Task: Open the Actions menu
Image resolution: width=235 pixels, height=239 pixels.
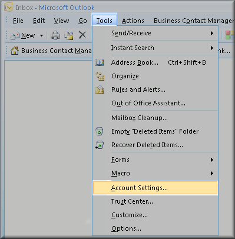Action: pos(133,21)
